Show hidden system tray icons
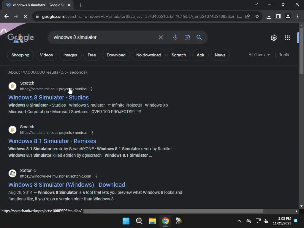This screenshot has width=304, height=228. point(239,221)
